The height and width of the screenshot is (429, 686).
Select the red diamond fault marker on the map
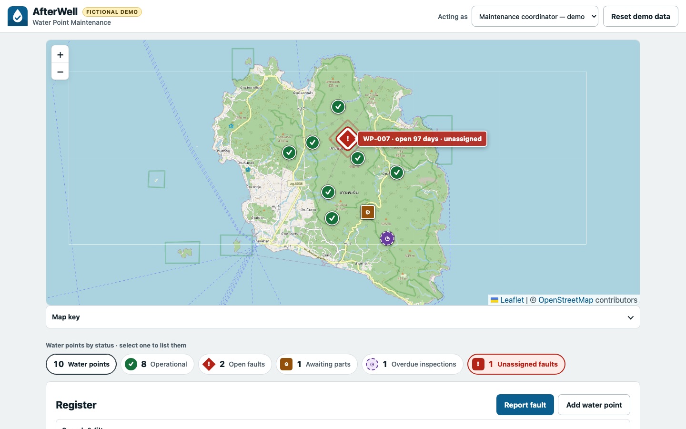347,139
